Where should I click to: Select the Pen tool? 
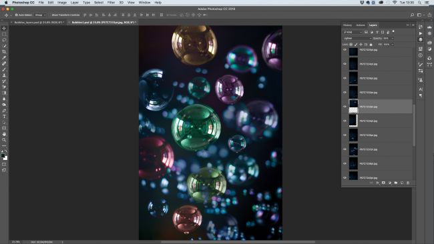(4, 111)
